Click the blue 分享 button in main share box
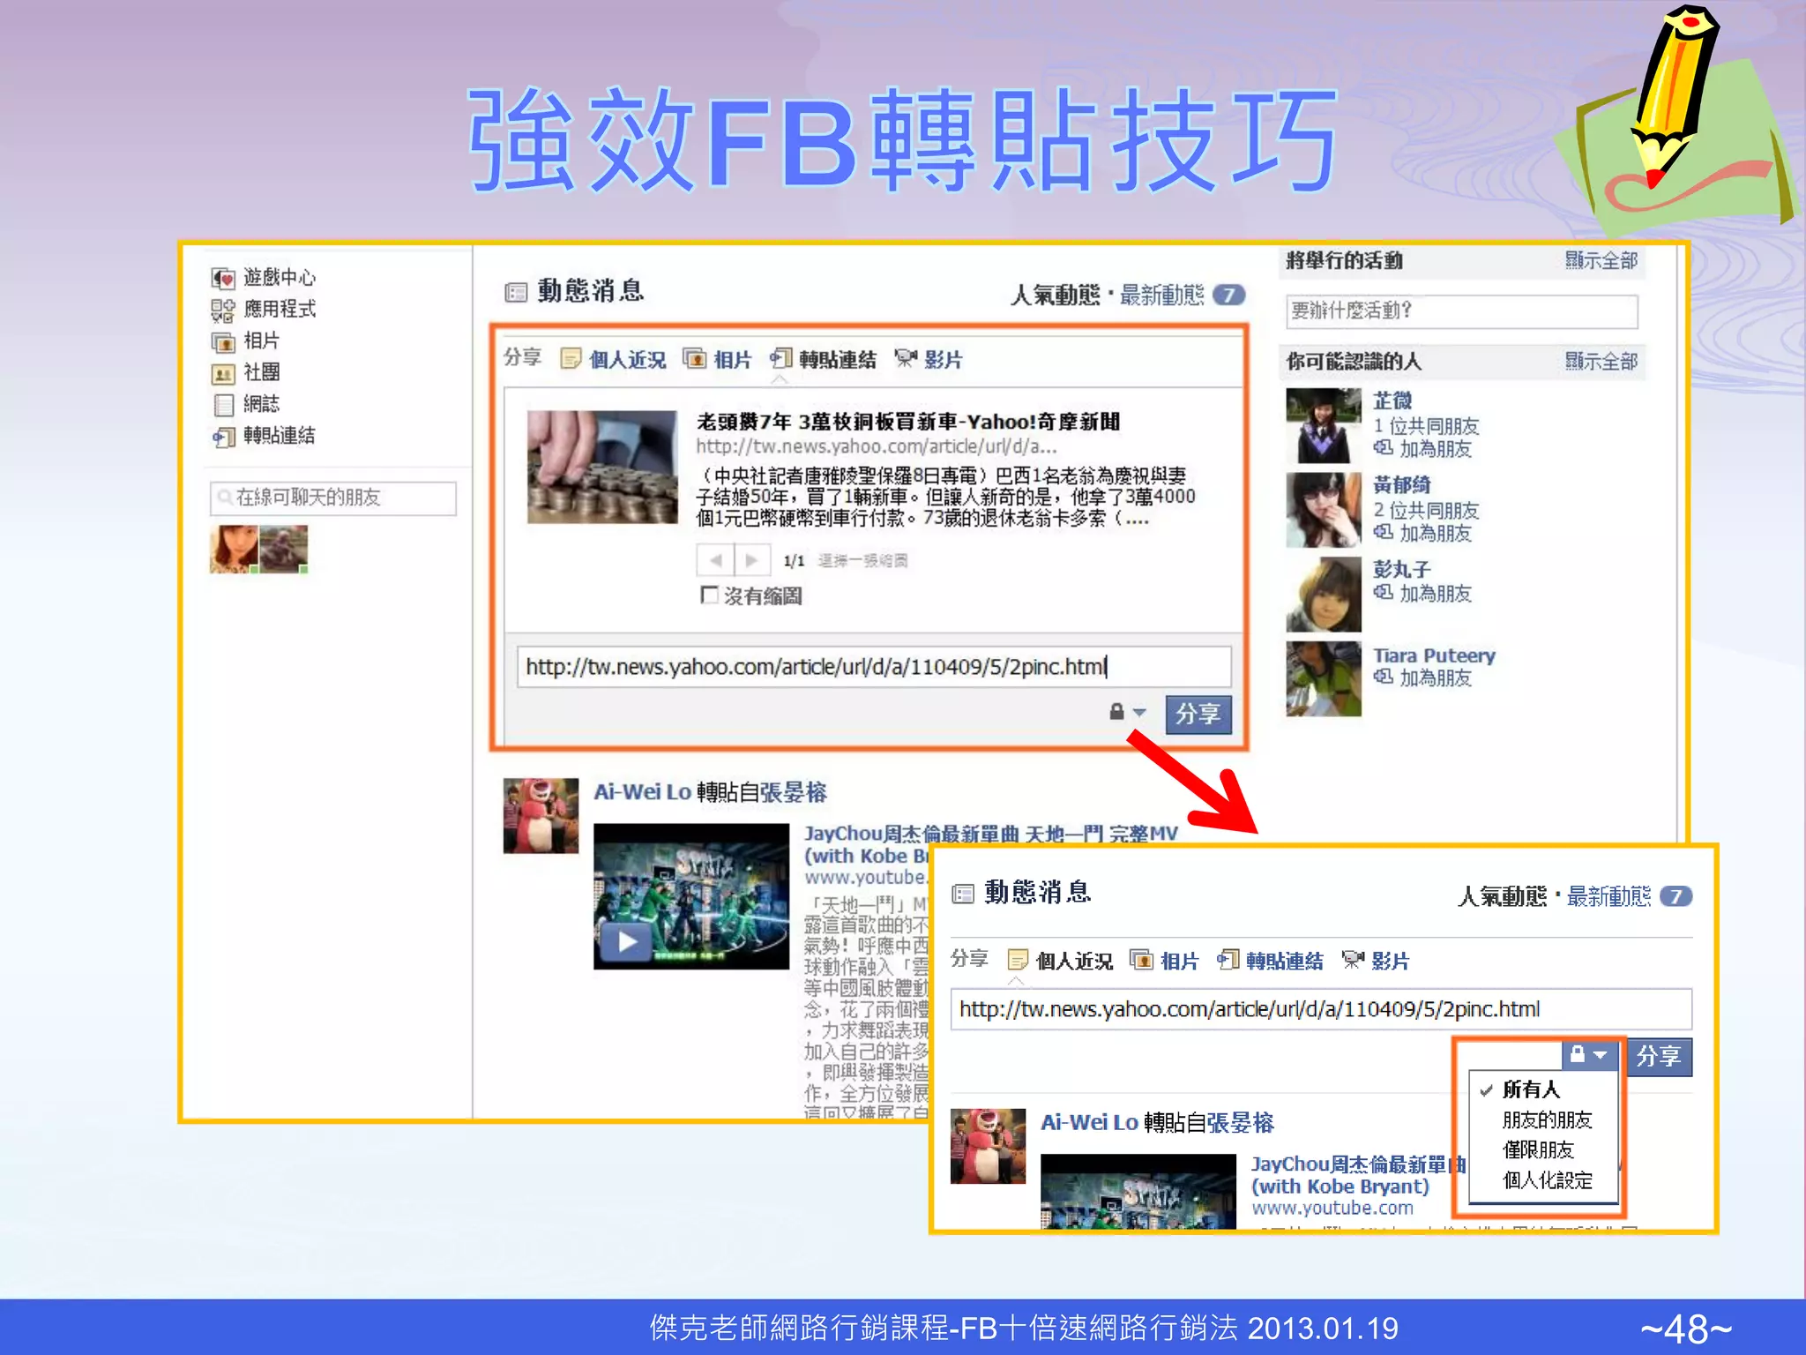The image size is (1806, 1355). 1198,714
